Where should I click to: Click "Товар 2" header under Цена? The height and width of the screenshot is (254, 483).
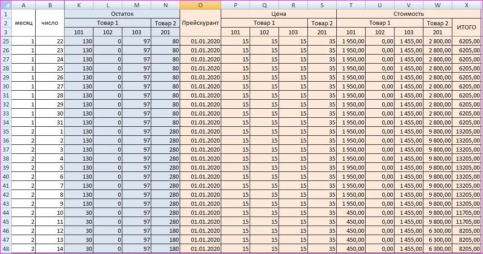pos(322,23)
